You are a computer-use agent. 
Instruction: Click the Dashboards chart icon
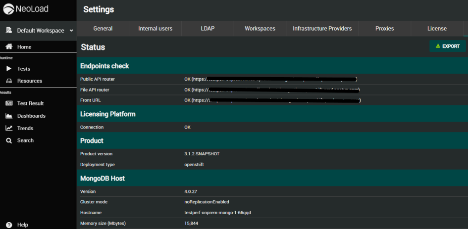coord(8,116)
